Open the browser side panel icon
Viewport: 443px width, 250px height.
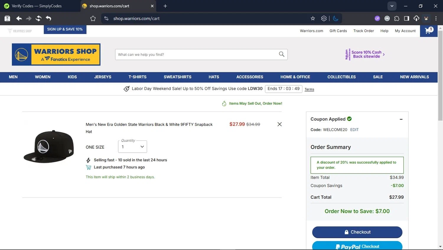(x=407, y=19)
